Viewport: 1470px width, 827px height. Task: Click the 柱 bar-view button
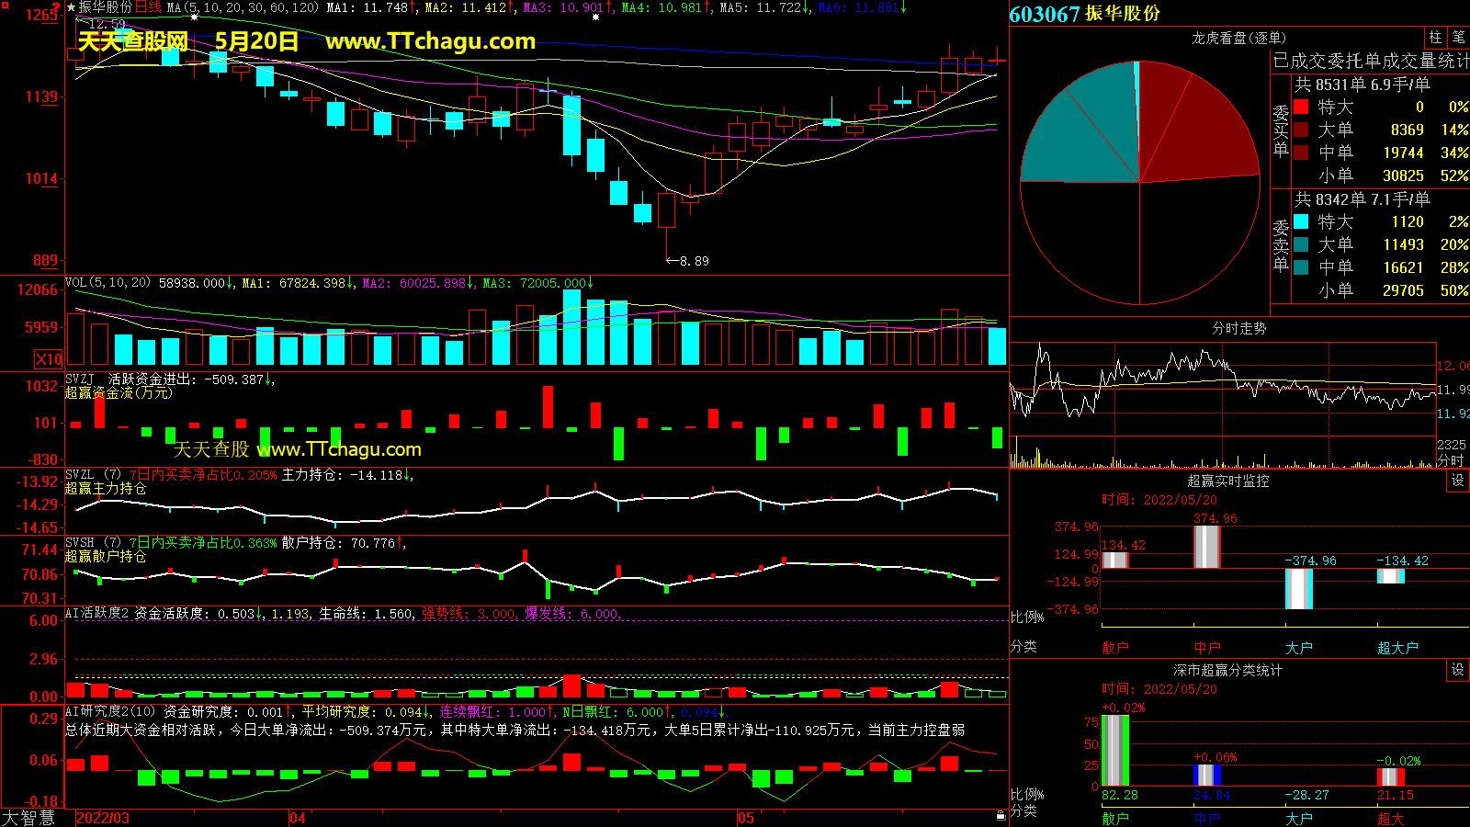1435,38
